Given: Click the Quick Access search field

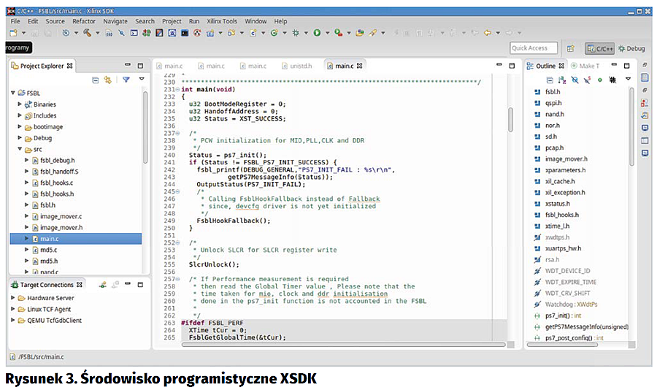Looking at the screenshot, I should [533, 49].
